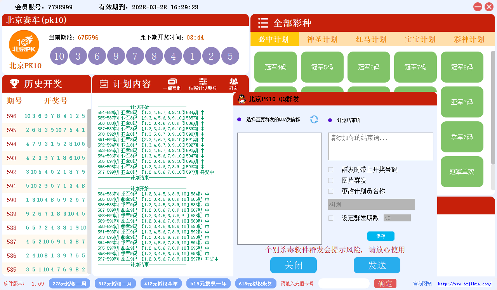Click the 一键复制 copy icon
Image resolution: width=497 pixels, height=290 pixels.
click(x=171, y=81)
